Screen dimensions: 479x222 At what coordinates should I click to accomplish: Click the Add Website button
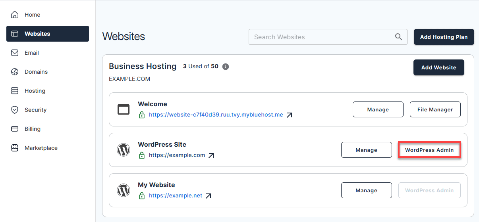click(x=438, y=67)
